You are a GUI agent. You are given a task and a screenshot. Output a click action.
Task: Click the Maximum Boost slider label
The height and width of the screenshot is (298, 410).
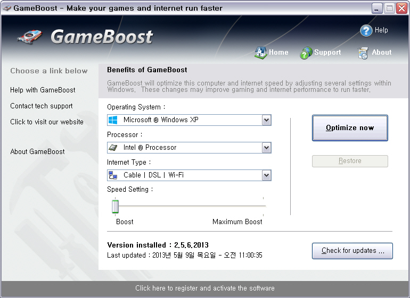[237, 222]
